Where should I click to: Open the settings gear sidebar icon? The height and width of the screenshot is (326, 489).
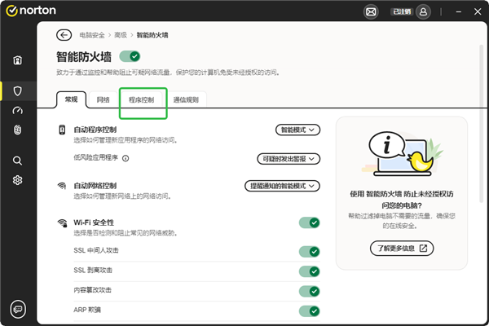click(x=18, y=180)
